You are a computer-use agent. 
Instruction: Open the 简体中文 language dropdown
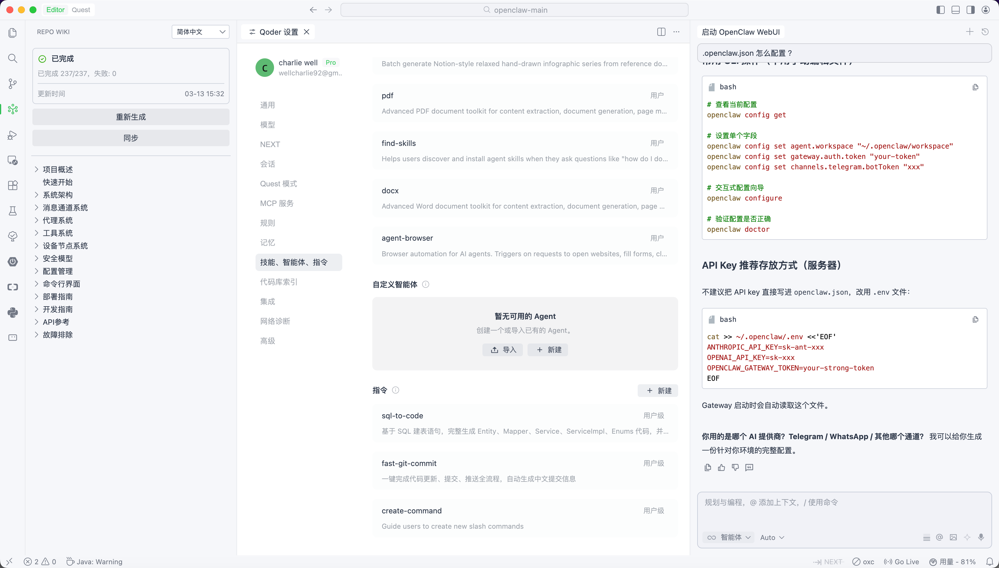[x=200, y=32]
